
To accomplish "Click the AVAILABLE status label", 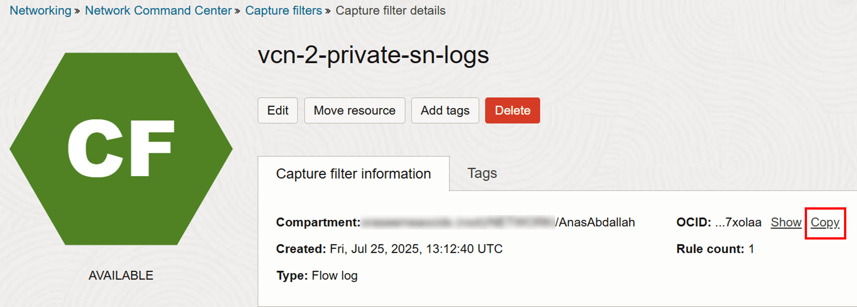I will coord(121,275).
